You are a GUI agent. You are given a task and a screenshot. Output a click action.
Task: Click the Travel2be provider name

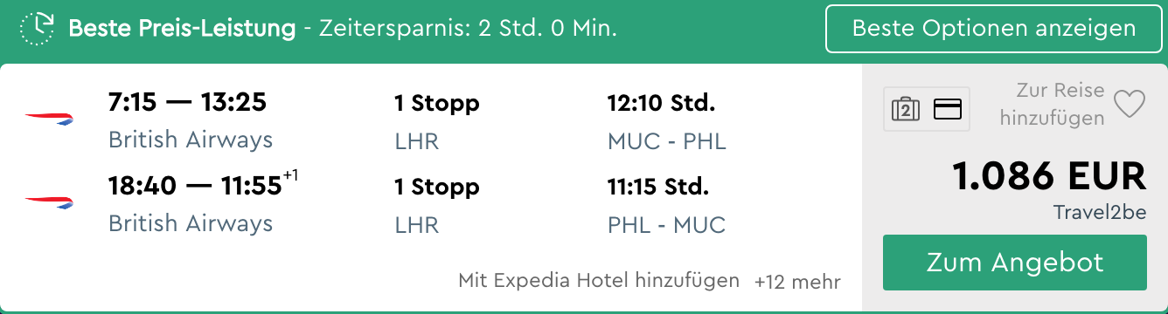[x=1100, y=213]
